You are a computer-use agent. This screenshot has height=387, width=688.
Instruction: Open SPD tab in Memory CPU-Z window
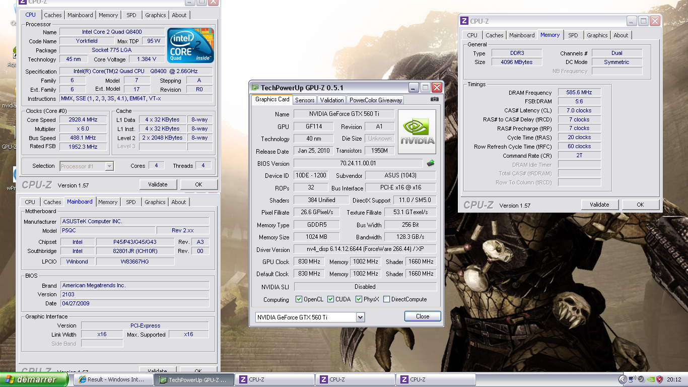(x=573, y=35)
